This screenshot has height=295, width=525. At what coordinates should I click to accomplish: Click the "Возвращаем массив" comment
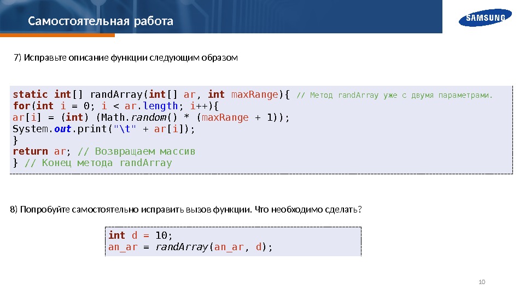(136, 151)
